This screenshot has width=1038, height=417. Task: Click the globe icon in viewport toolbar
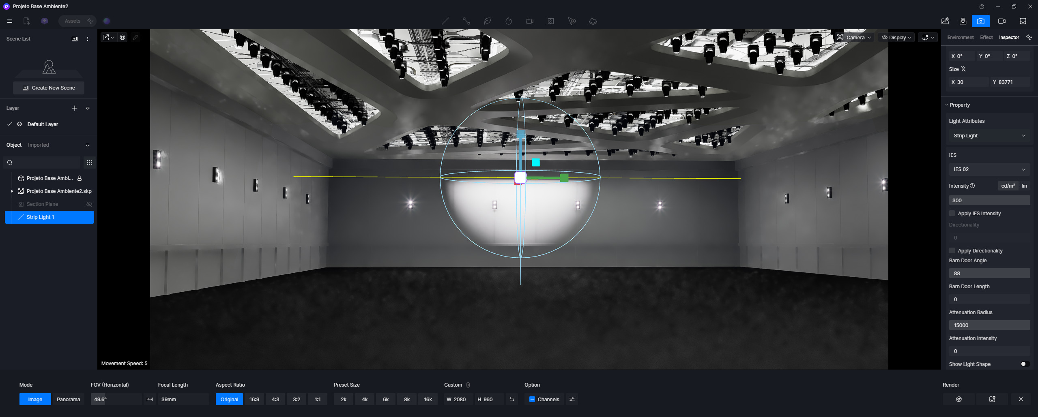click(x=122, y=37)
